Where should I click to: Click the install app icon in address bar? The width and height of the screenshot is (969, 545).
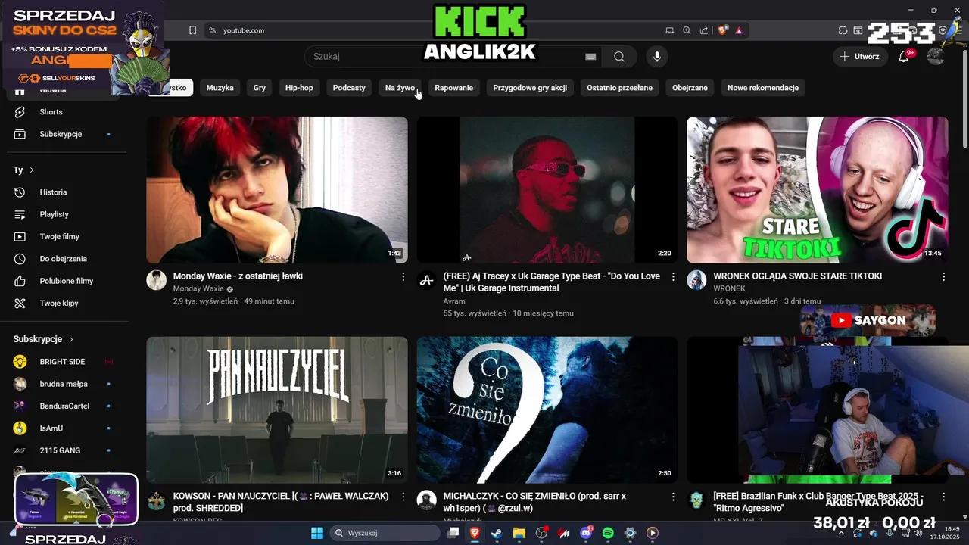[669, 30]
